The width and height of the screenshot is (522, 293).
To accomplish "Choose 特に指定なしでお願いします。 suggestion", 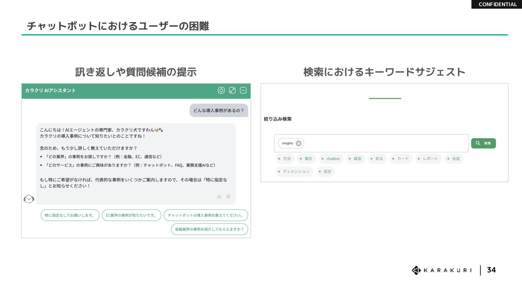I will pos(70,215).
